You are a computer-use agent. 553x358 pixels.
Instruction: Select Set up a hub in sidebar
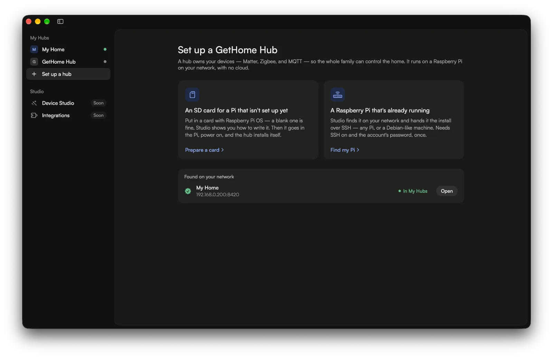point(68,74)
